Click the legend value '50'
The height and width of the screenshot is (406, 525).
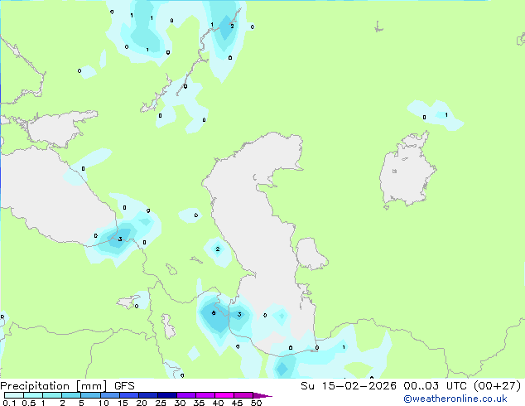click(256, 403)
